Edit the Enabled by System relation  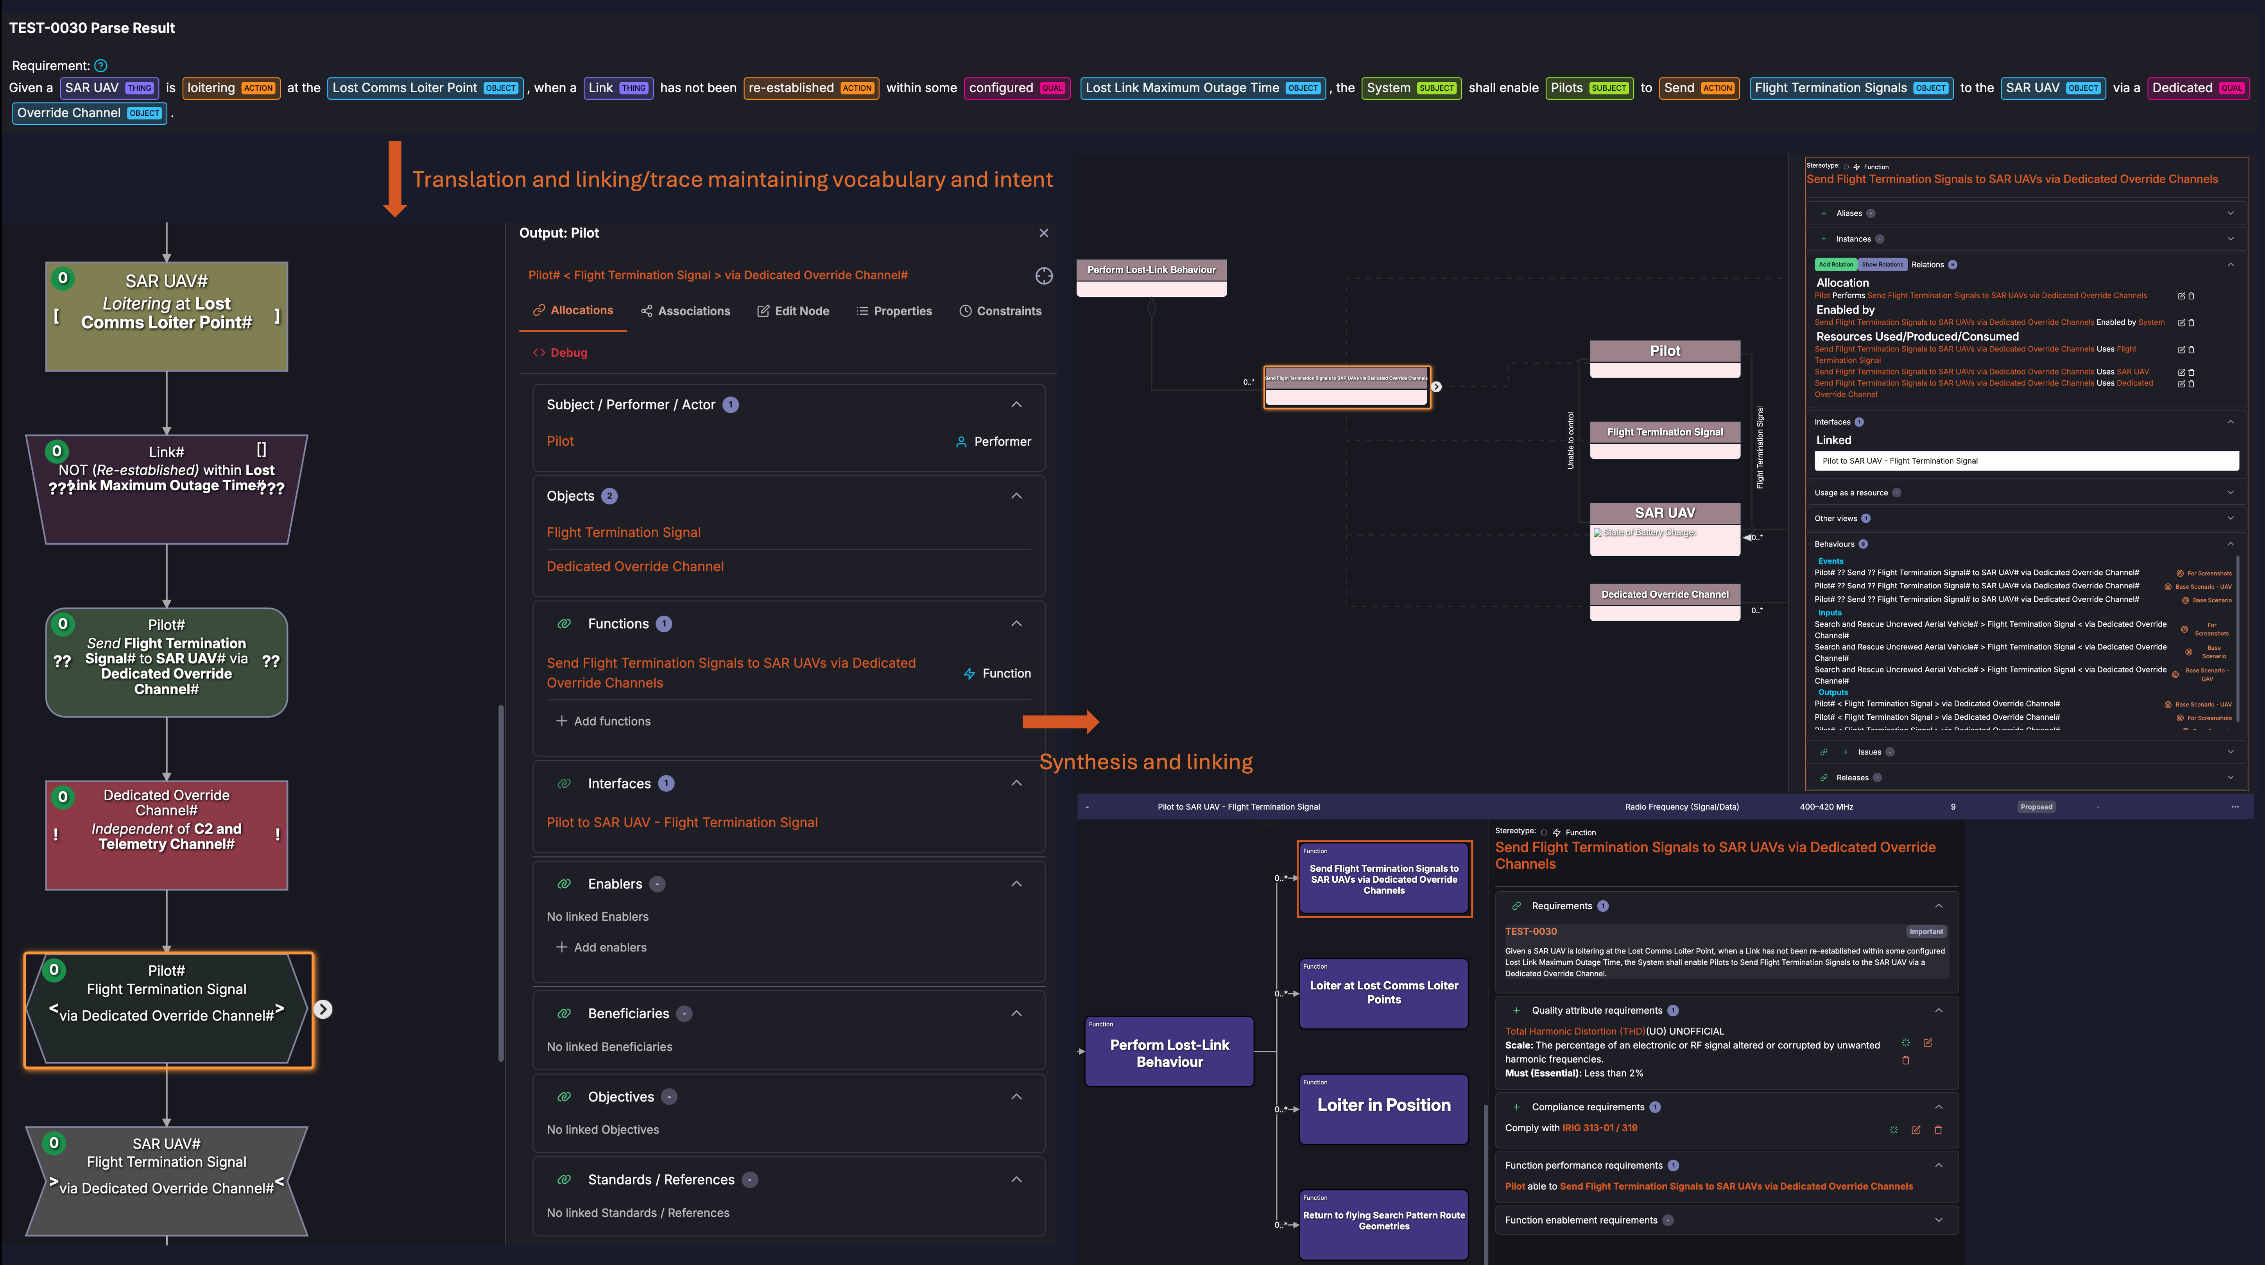coord(2181,323)
